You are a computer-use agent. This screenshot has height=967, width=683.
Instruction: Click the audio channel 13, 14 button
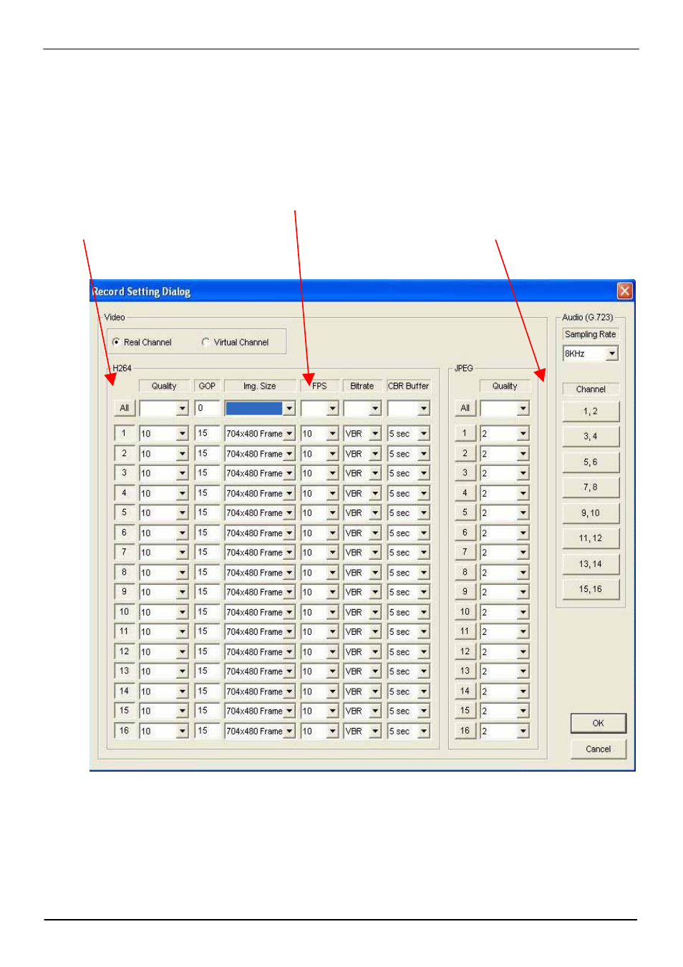click(x=591, y=564)
